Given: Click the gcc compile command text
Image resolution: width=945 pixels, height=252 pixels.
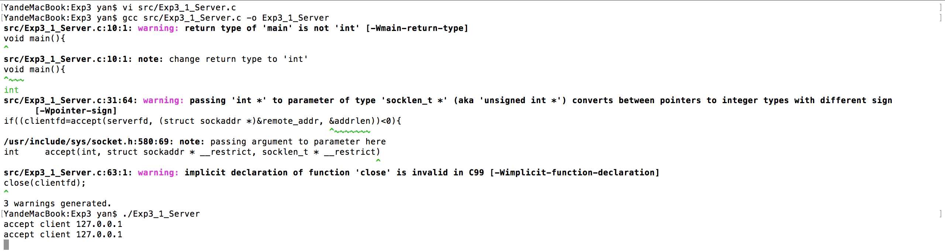Looking at the screenshot, I should (226, 18).
